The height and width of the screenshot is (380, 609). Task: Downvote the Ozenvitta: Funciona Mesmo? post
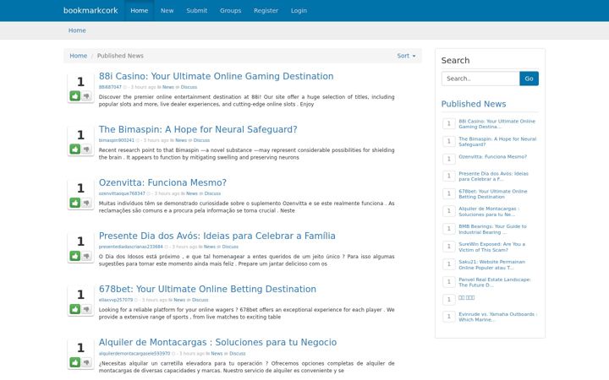(86, 203)
